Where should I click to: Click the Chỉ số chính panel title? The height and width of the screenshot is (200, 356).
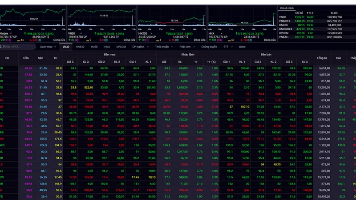[287, 8]
